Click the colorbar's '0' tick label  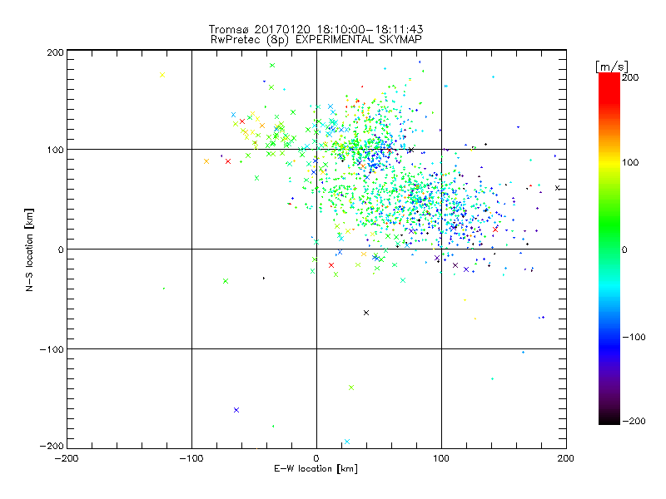point(624,249)
